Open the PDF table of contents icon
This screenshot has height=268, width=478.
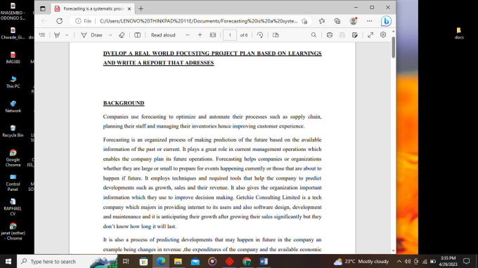click(42, 35)
